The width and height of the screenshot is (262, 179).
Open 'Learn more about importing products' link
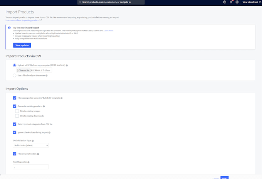click(22, 20)
